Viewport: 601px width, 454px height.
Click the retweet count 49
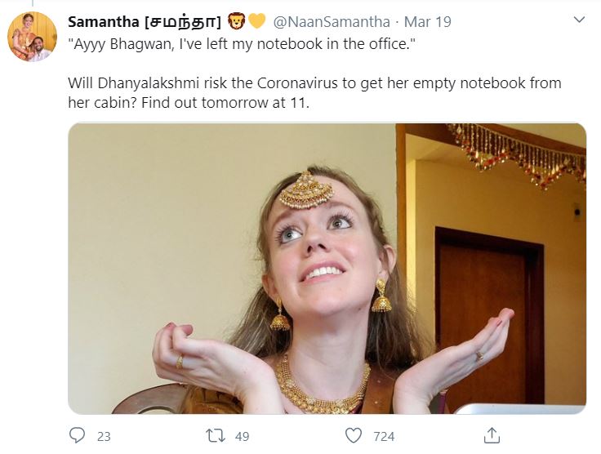point(242,437)
